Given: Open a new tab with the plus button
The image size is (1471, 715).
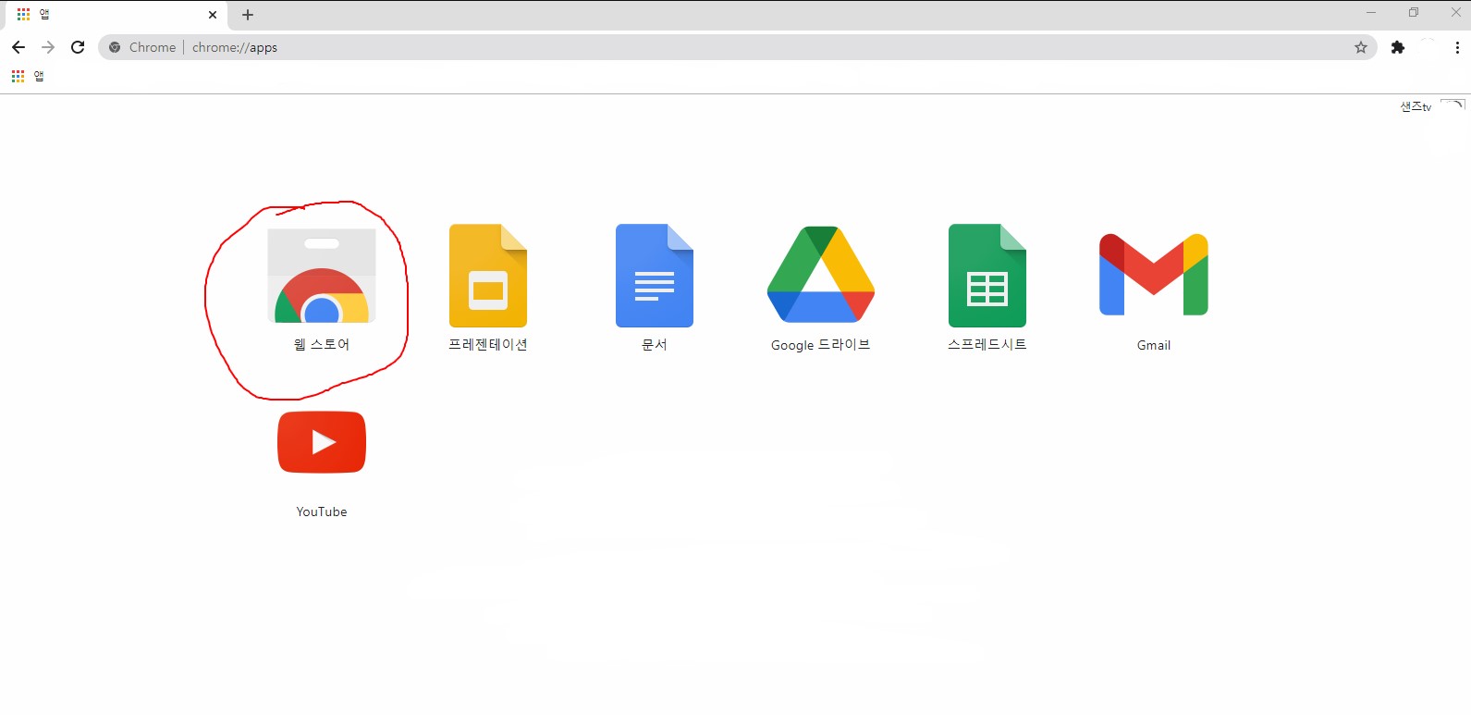Looking at the screenshot, I should pos(248,15).
